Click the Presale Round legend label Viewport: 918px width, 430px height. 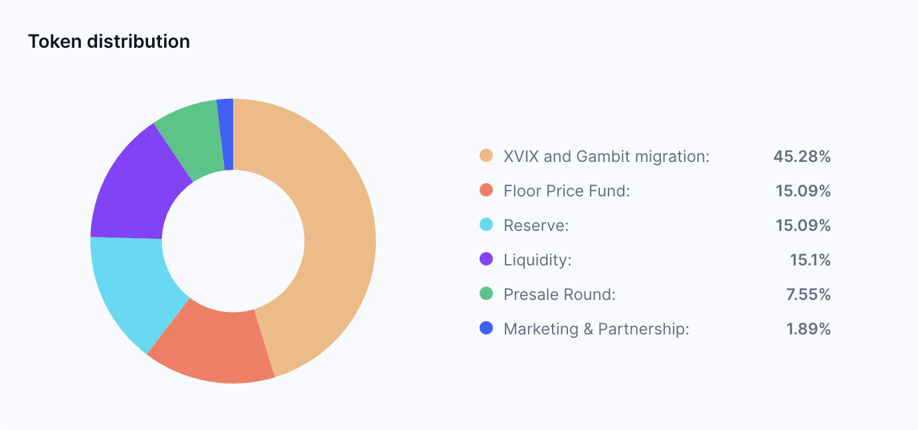559,295
